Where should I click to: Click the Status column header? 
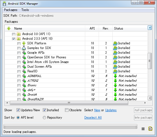pos(130,28)
